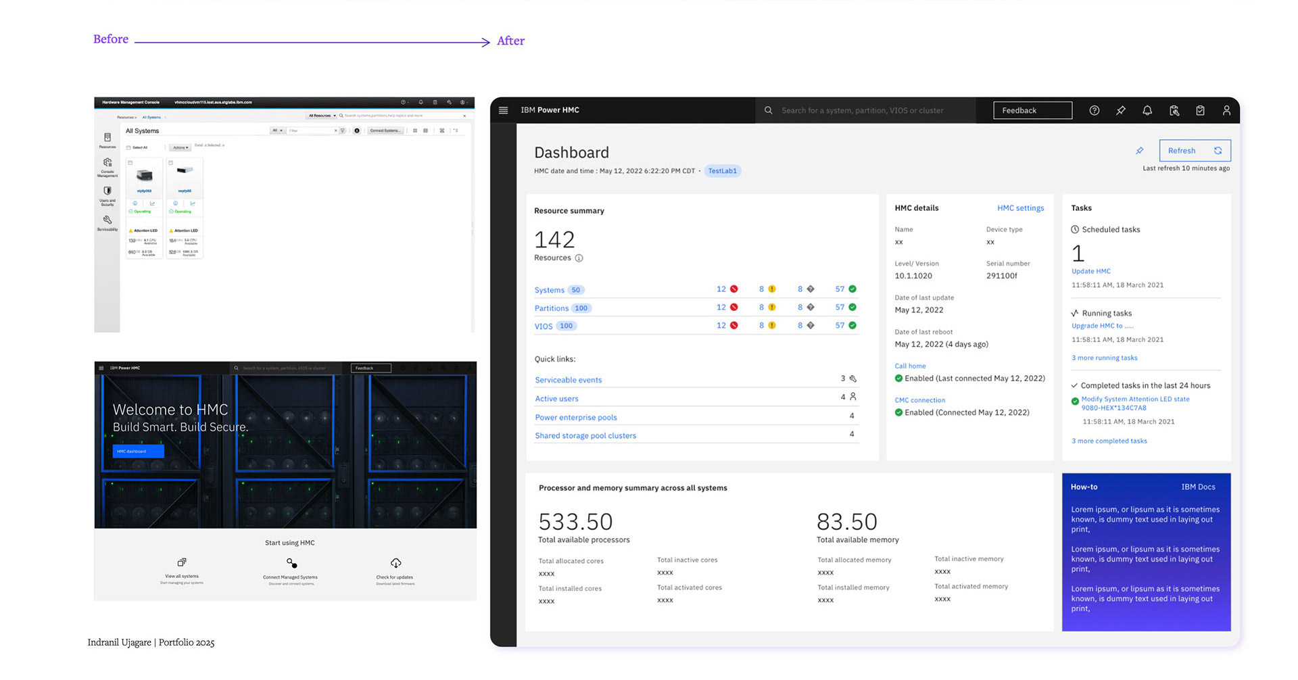The image size is (1298, 680).
Task: Open Shared storage pool clusters quick link
Action: coord(585,435)
